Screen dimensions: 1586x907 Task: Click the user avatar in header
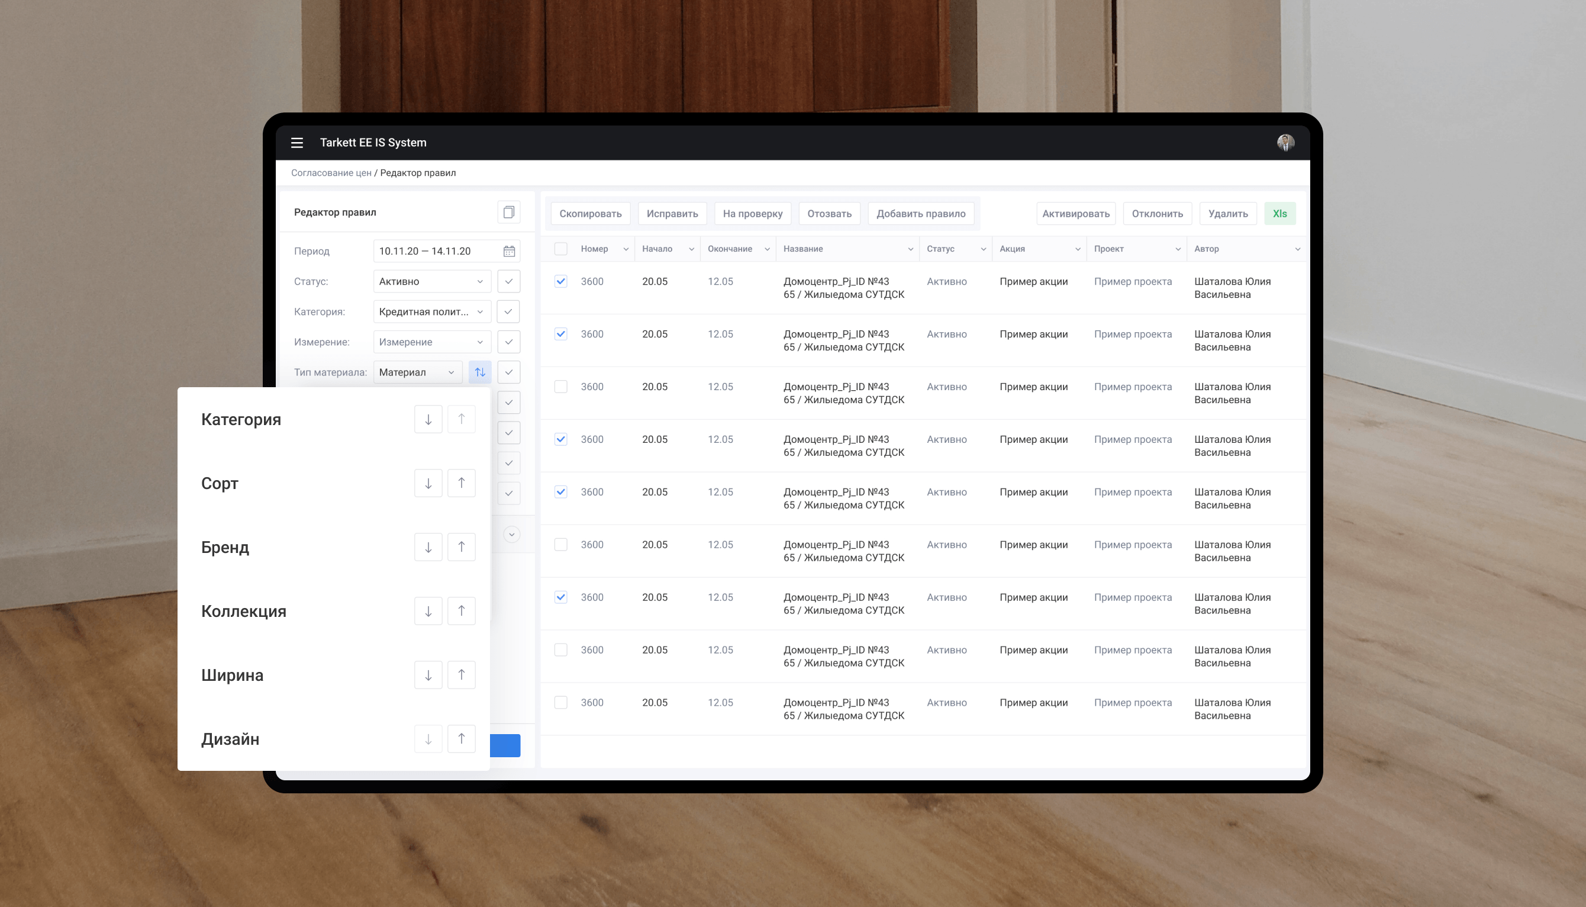click(x=1285, y=143)
